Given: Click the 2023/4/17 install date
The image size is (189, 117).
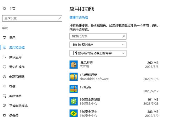Looking at the screenshot, I should click(x=151, y=91).
